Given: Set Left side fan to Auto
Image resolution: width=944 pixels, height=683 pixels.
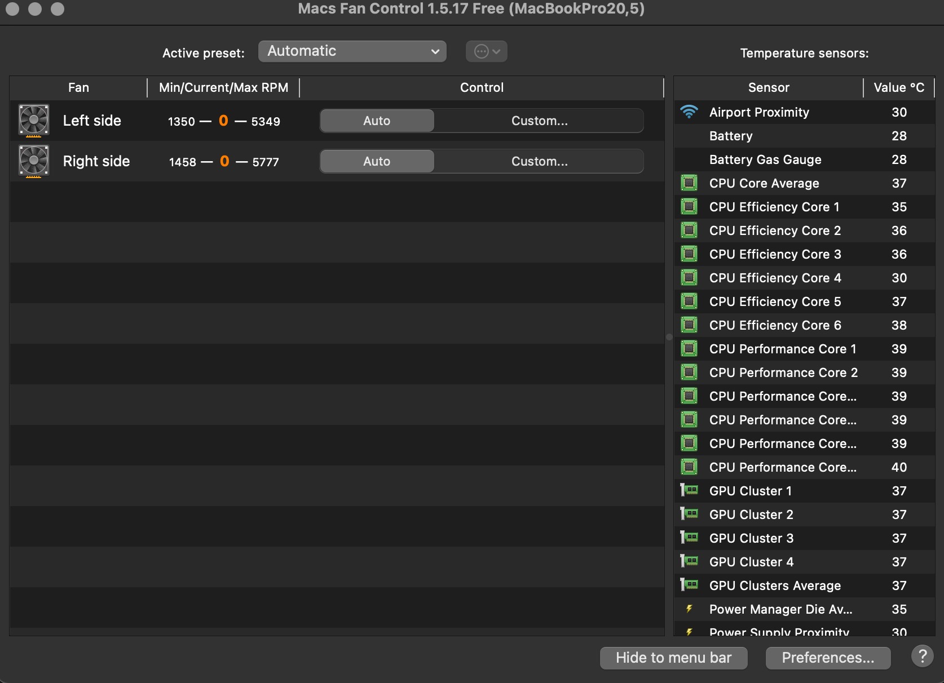Looking at the screenshot, I should tap(377, 121).
